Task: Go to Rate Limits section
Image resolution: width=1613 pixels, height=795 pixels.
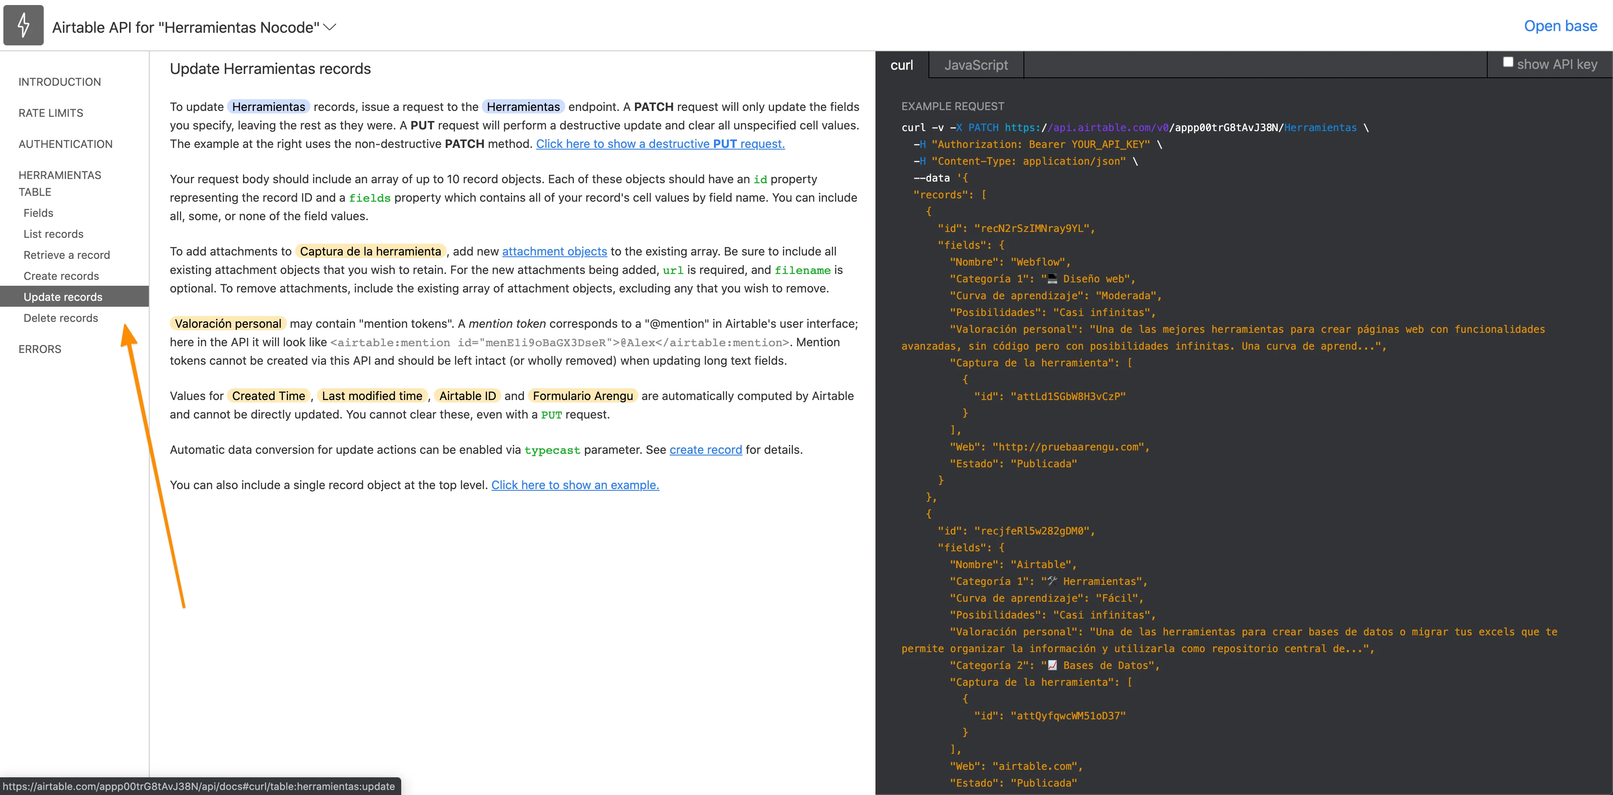Action: coord(51,113)
